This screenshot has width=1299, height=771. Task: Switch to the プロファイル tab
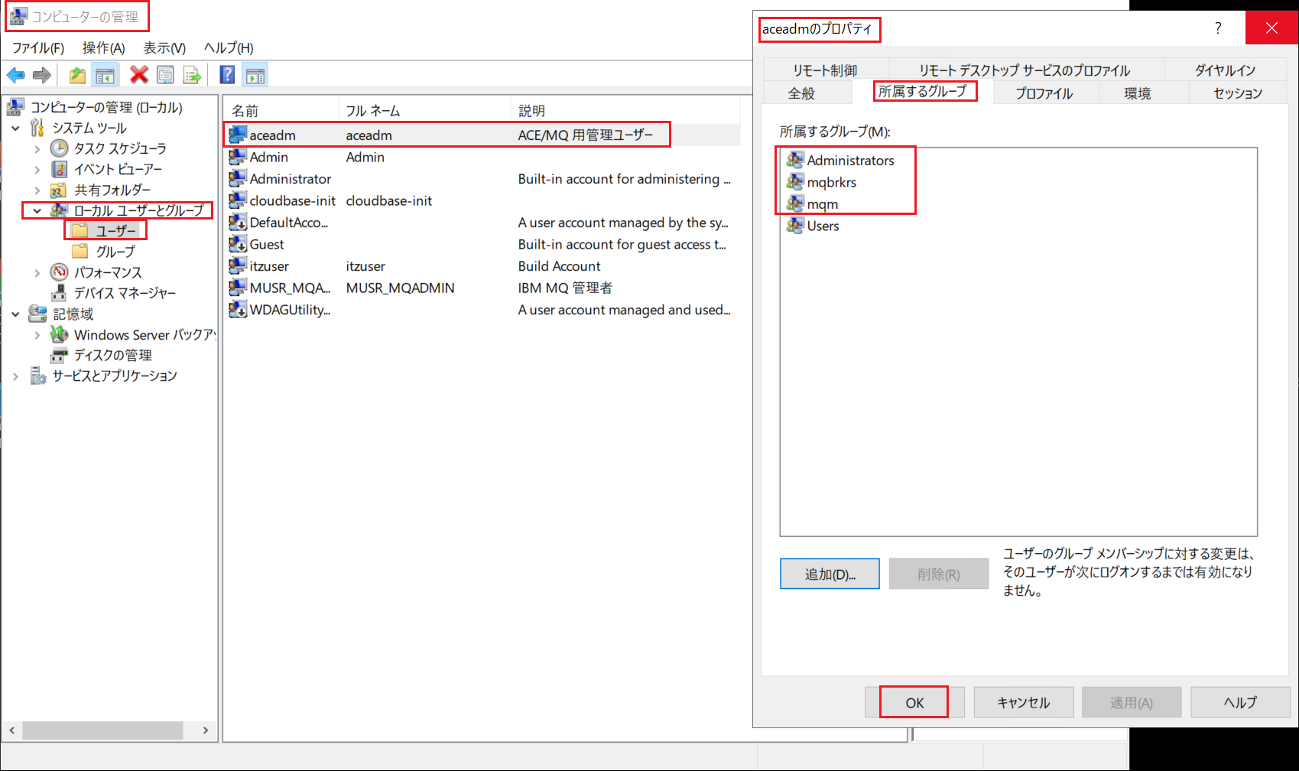point(1044,93)
